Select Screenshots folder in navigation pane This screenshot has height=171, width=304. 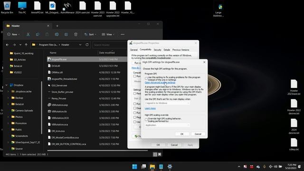(21, 136)
